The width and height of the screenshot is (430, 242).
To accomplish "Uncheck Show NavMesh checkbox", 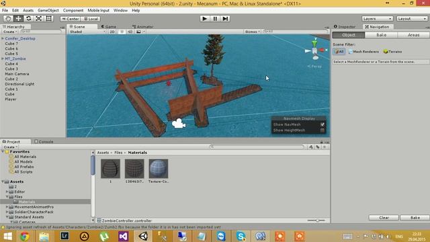I will point(322,124).
